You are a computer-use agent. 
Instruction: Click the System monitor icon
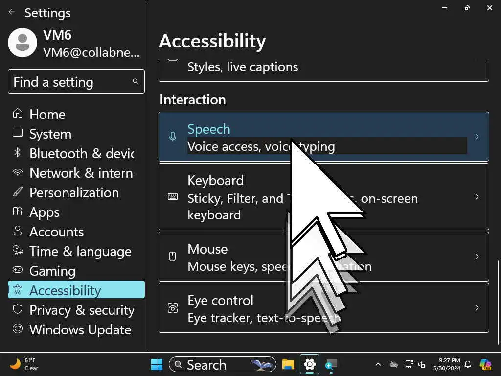pos(18,133)
